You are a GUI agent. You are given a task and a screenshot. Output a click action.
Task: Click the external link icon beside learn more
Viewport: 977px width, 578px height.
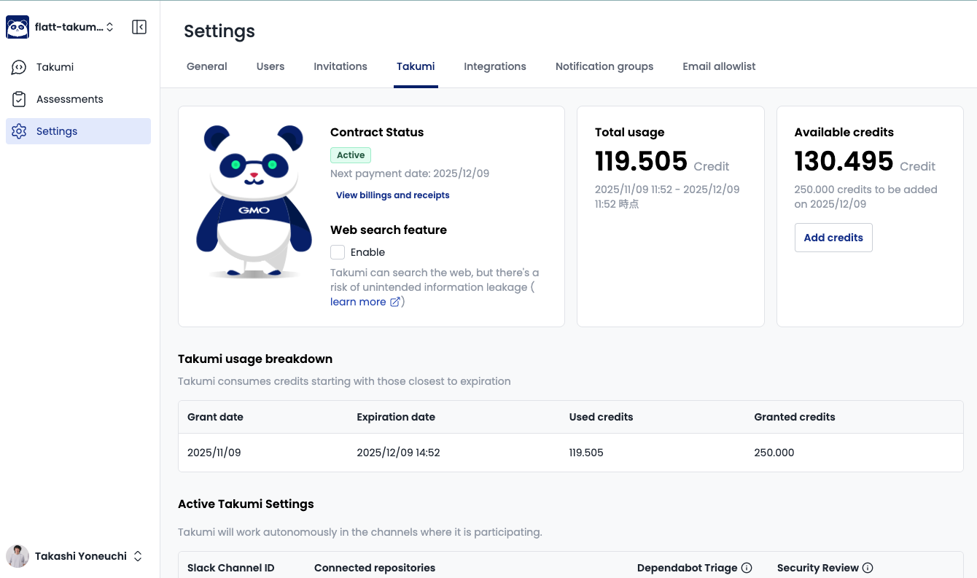tap(395, 302)
